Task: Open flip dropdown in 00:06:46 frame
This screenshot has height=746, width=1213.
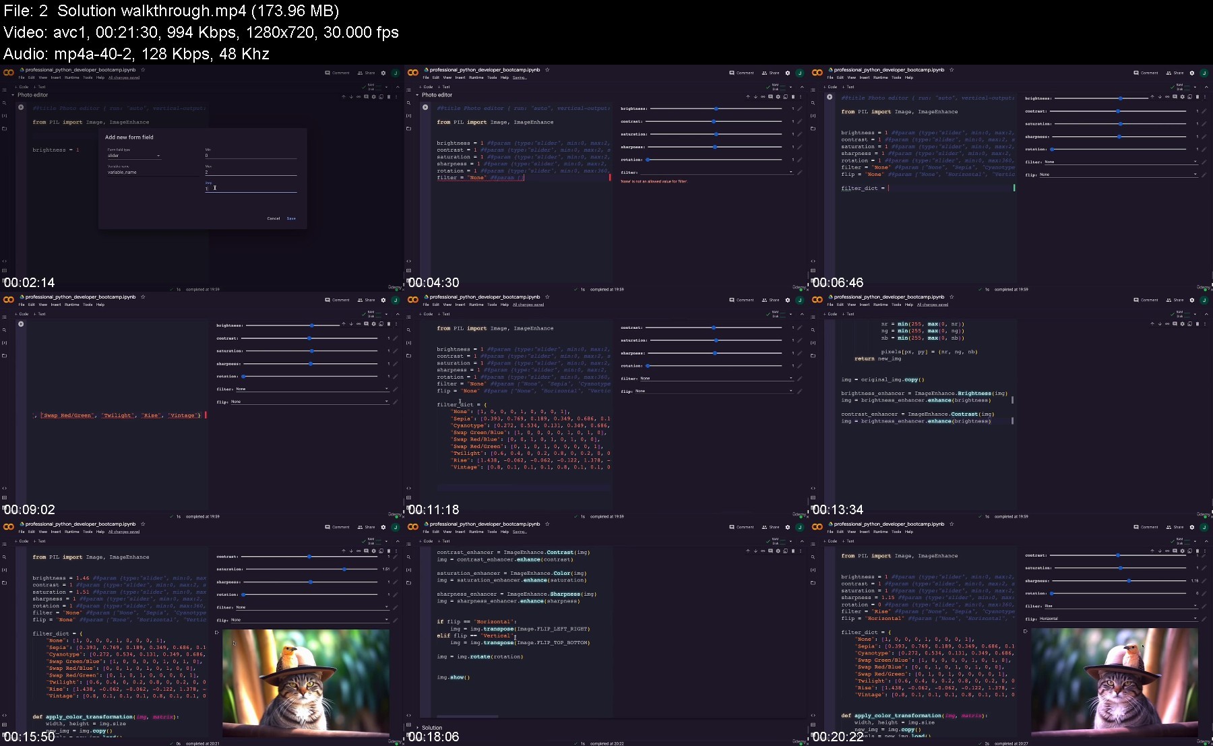Action: 1117,175
